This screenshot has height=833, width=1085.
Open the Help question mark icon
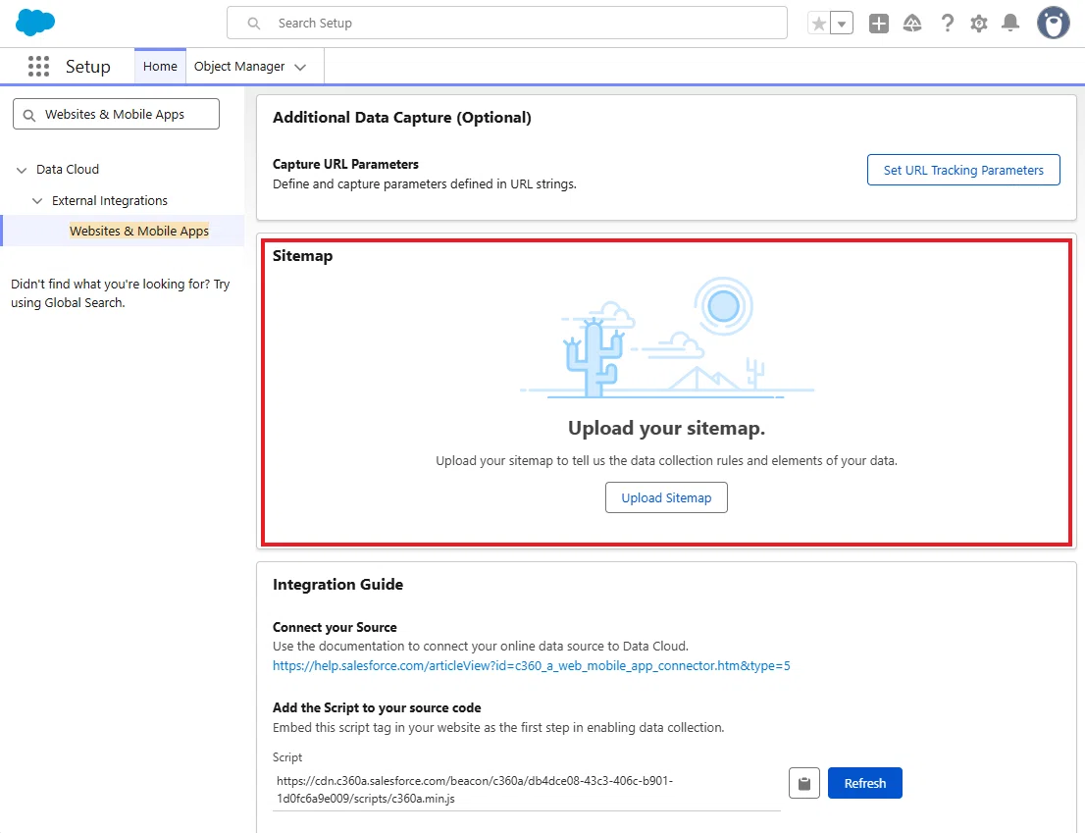pyautogui.click(x=947, y=24)
